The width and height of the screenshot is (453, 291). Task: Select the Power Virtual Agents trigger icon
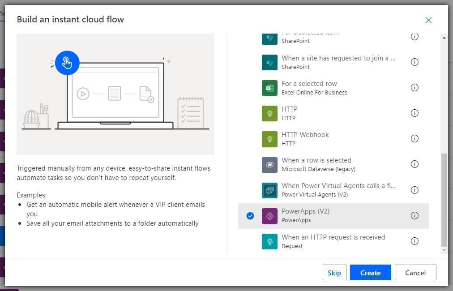click(269, 190)
